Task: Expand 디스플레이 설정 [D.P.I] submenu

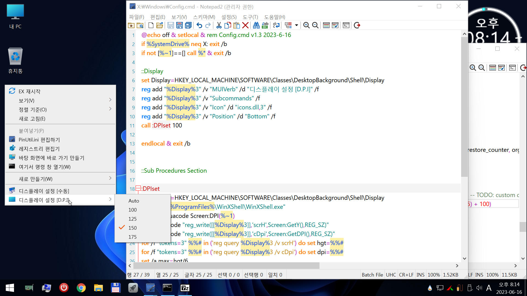Action: tap(60, 200)
